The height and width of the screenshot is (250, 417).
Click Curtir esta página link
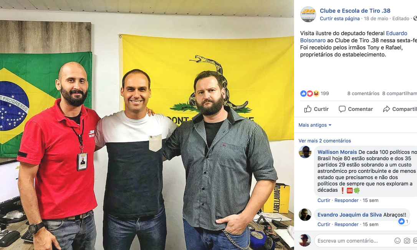339,19
